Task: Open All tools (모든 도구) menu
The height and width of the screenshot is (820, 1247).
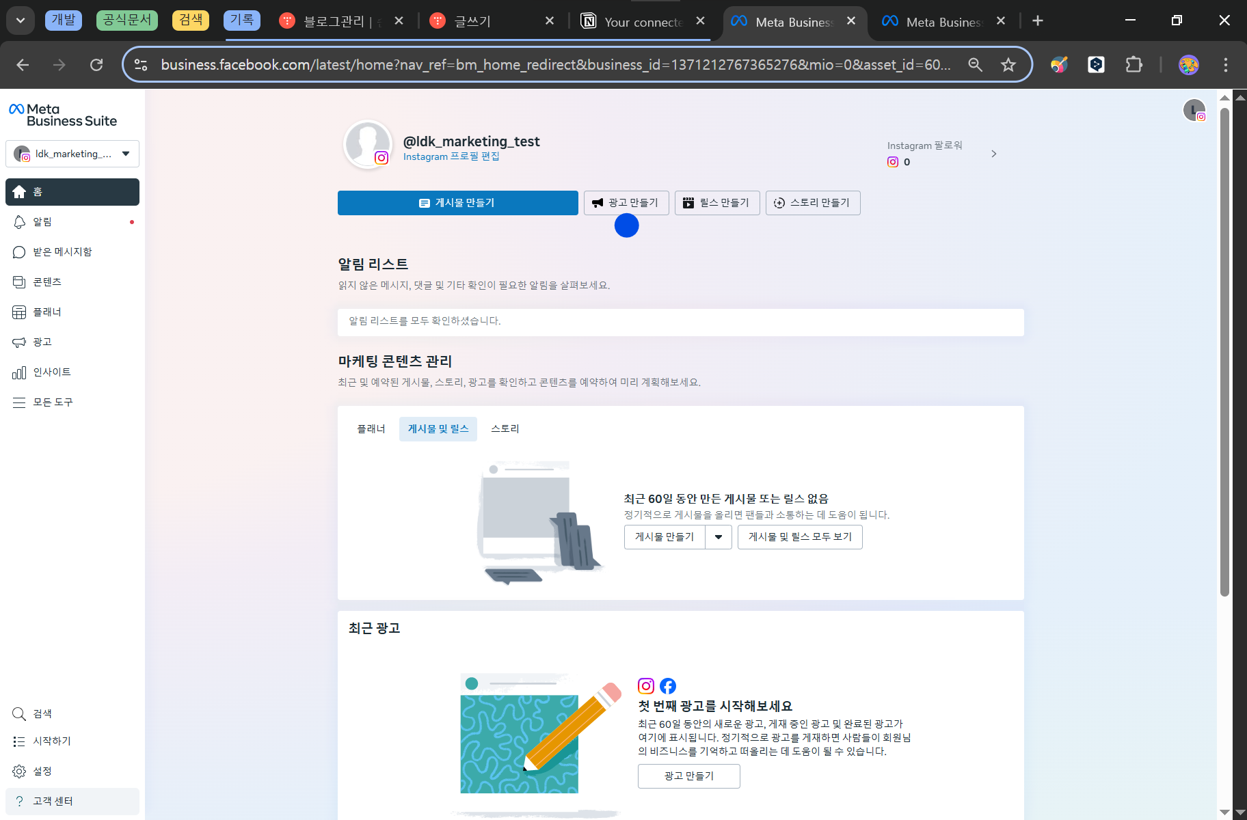Action: click(72, 402)
